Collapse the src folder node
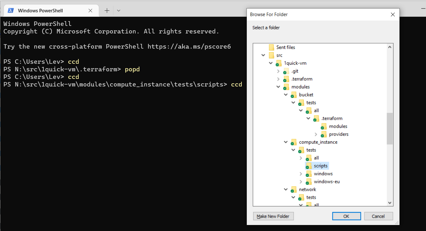The height and width of the screenshot is (231, 426). (x=263, y=55)
